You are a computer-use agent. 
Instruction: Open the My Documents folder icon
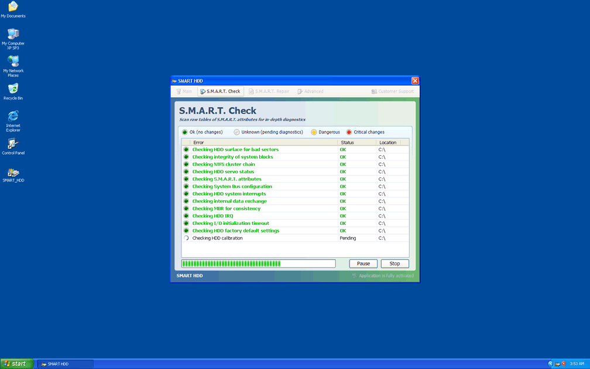13,7
